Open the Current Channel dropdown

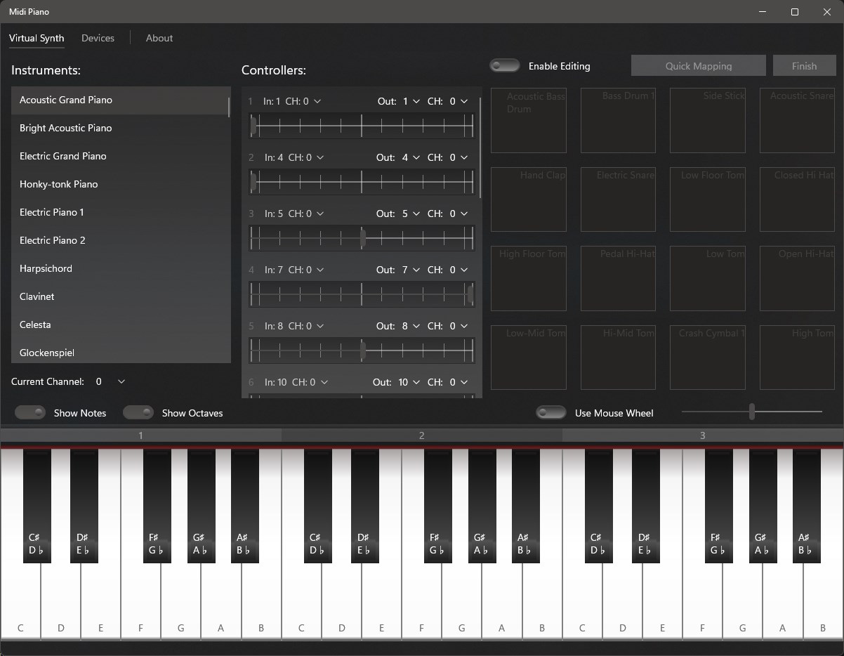click(x=111, y=381)
